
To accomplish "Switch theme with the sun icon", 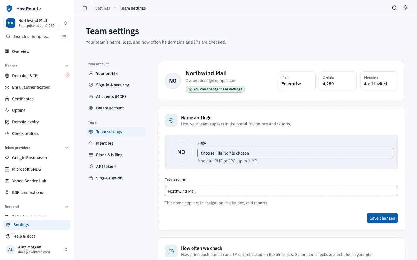I will (x=405, y=8).
